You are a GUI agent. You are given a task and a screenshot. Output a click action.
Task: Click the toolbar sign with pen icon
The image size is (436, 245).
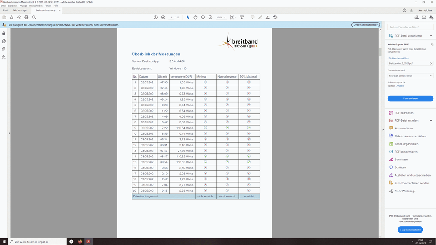pos(268,17)
